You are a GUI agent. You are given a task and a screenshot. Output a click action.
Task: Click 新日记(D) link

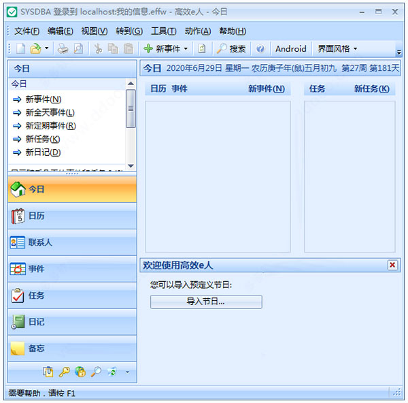pos(43,152)
